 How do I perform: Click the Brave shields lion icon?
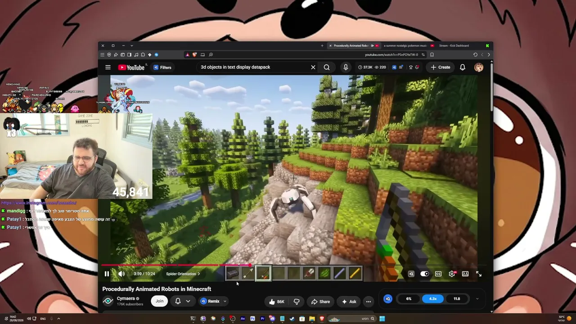coord(194,54)
